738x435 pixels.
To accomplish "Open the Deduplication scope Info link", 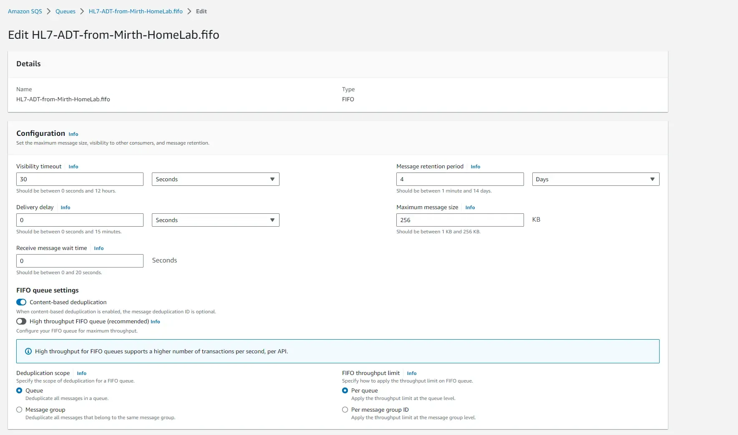I will pyautogui.click(x=81, y=373).
